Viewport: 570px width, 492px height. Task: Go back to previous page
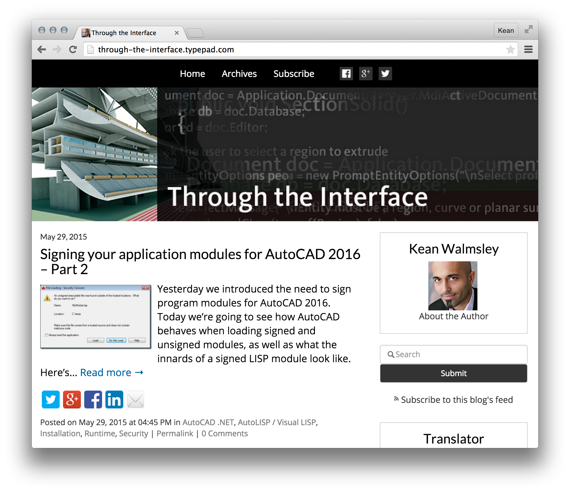(x=42, y=50)
